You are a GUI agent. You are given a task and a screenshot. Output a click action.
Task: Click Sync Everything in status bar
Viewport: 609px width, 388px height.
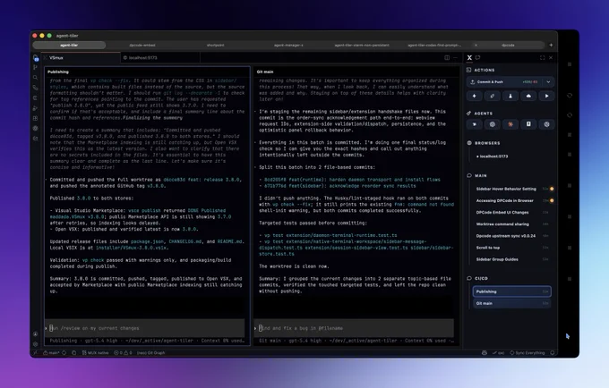click(x=527, y=353)
